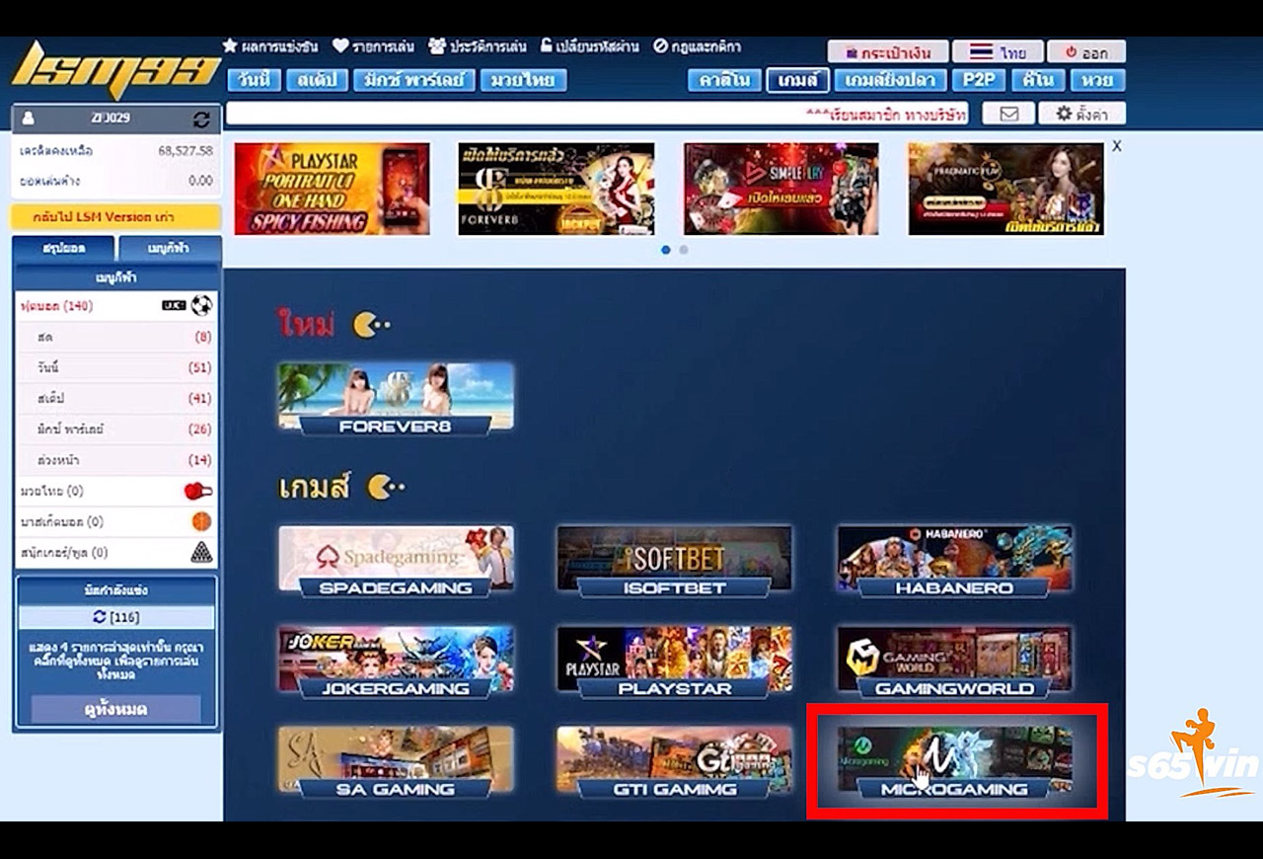
Task: Open the Thai flag language selector
Action: pyautogui.click(x=998, y=52)
